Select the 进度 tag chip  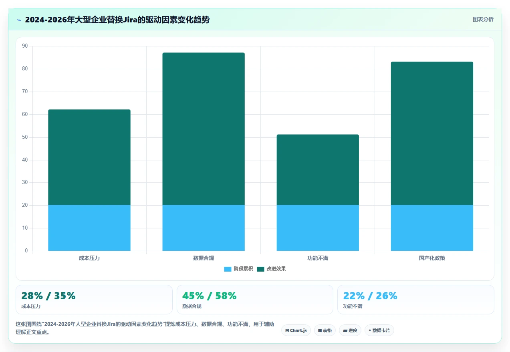[350, 330]
